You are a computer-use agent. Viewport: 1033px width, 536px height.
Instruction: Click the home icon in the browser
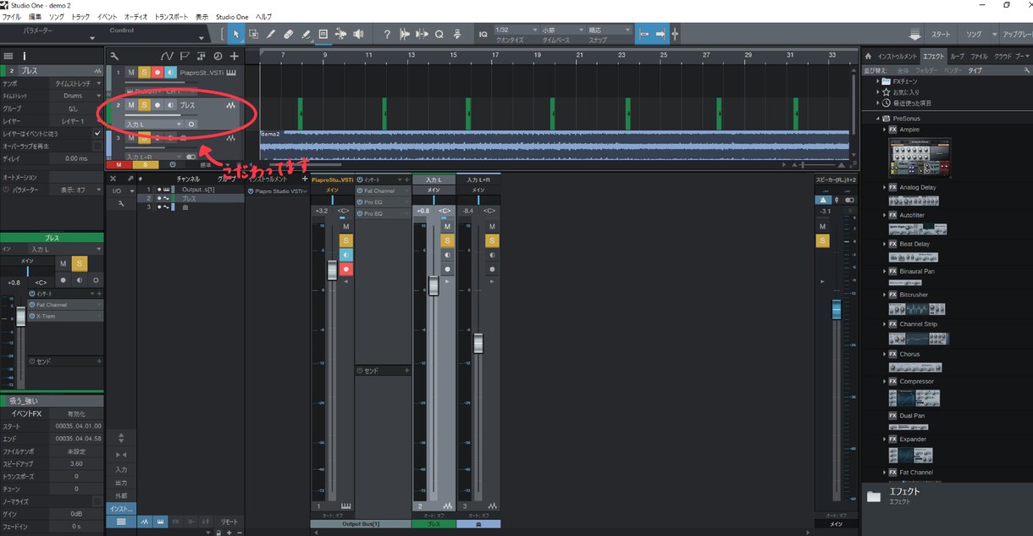click(868, 56)
